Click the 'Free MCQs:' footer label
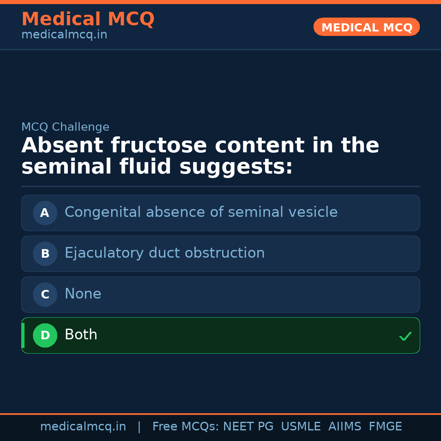 186,427
